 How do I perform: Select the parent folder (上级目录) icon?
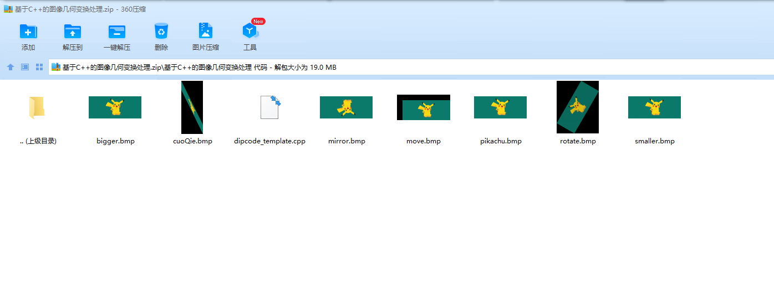[37, 107]
